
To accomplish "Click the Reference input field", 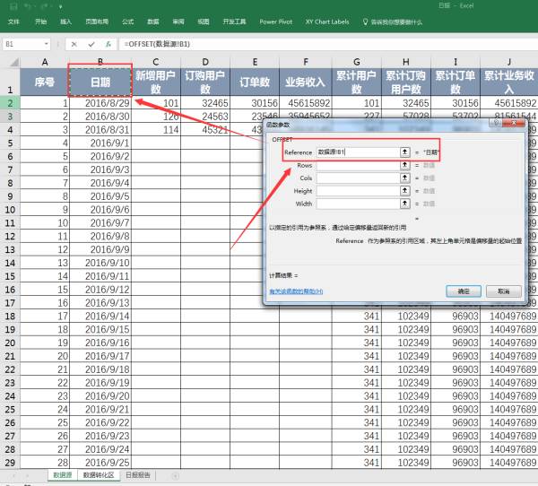I will click(x=358, y=152).
